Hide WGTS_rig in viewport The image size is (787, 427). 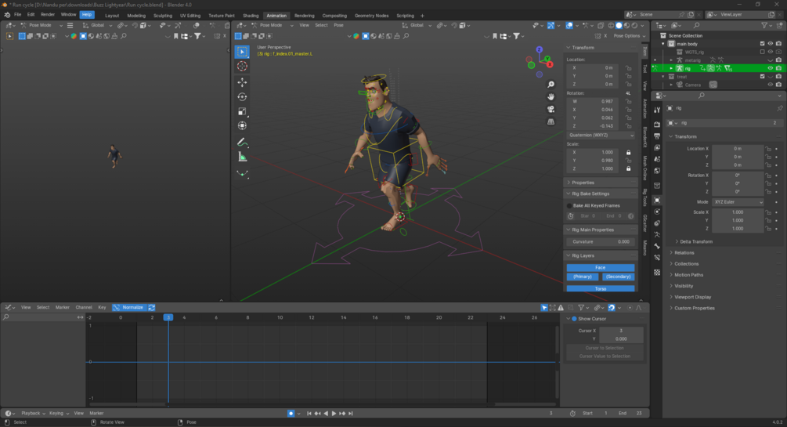tap(771, 52)
